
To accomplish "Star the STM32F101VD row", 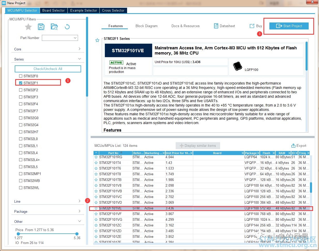I will click(96, 203).
